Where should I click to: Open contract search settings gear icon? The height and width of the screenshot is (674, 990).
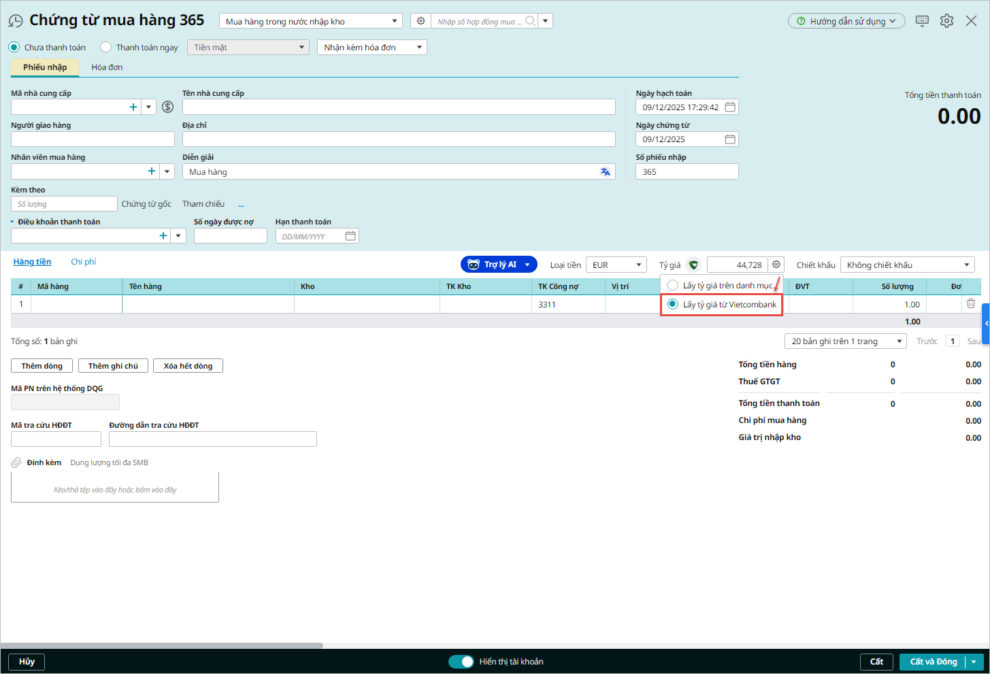tap(420, 21)
